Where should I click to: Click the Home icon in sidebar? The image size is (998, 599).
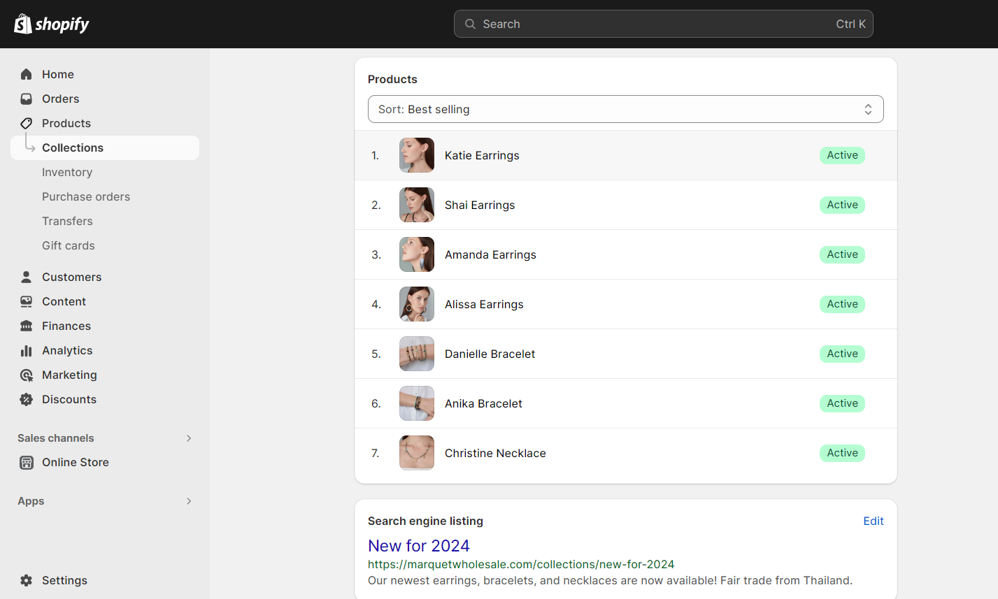27,74
